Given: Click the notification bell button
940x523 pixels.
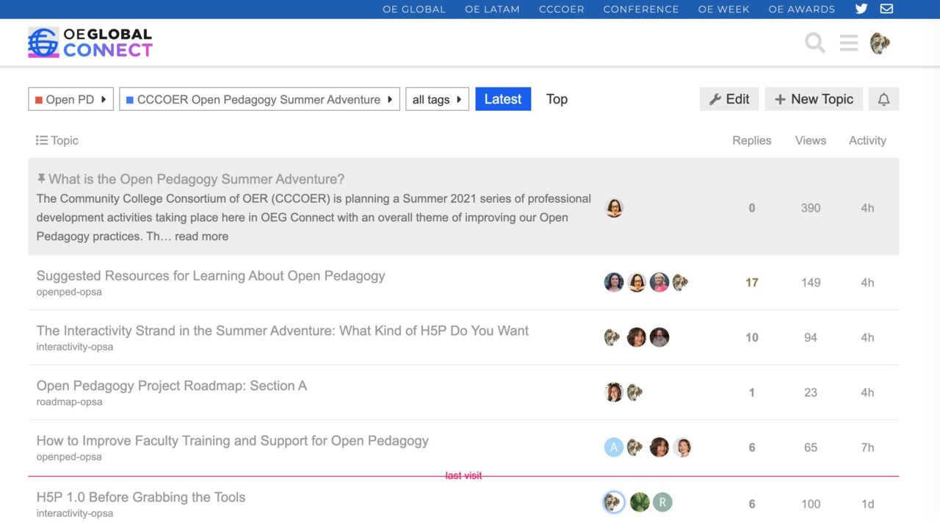Looking at the screenshot, I should click(883, 99).
